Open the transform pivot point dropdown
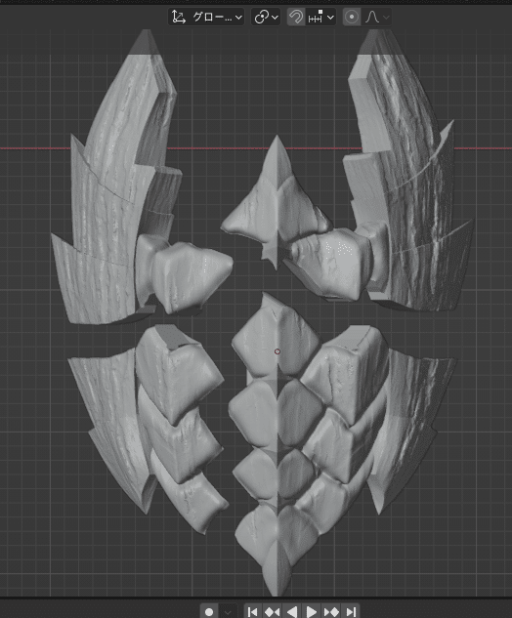Image resolution: width=512 pixels, height=618 pixels. coord(266,17)
